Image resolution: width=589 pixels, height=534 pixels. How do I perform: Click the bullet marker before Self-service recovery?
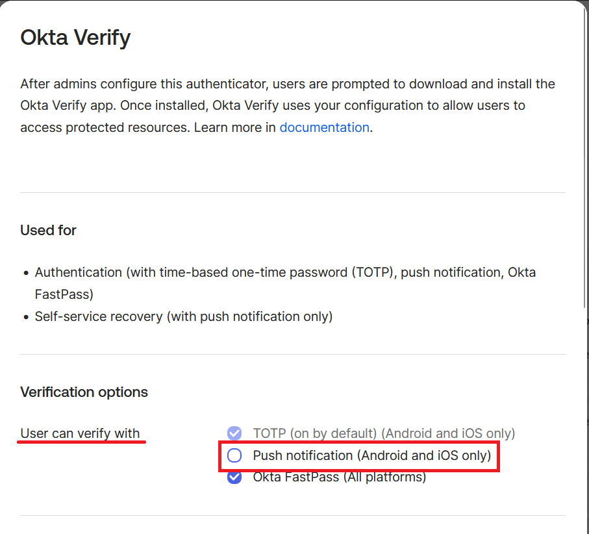tap(25, 317)
